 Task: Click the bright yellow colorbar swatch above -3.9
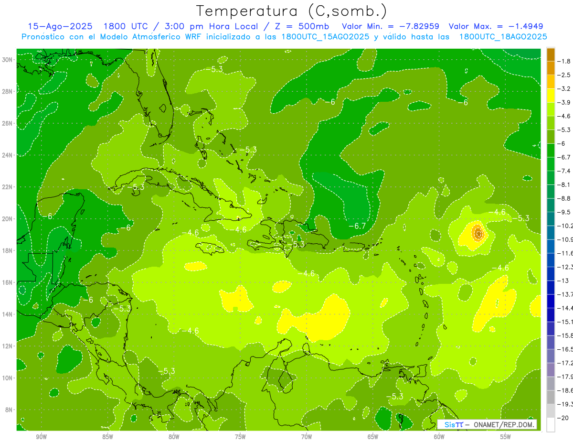click(x=551, y=96)
